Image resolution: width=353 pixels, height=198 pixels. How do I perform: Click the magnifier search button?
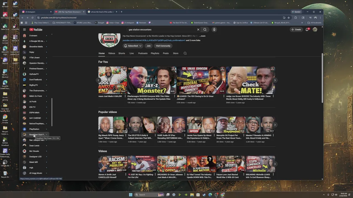(205, 29)
